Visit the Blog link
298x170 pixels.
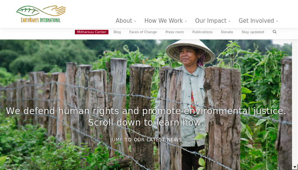pyautogui.click(x=117, y=32)
